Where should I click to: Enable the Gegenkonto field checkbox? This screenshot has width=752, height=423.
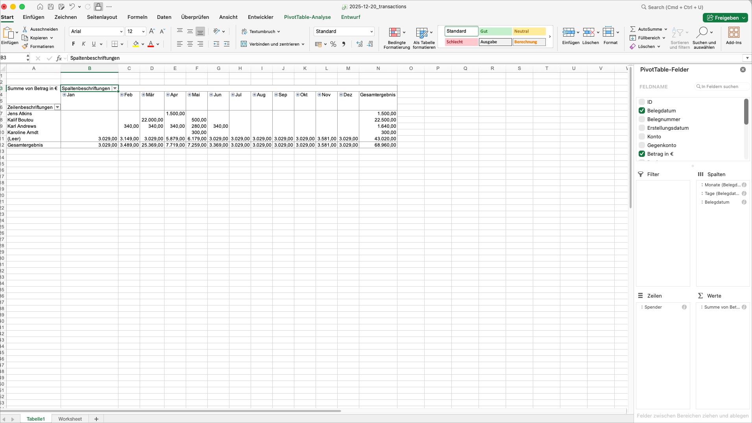pyautogui.click(x=642, y=145)
